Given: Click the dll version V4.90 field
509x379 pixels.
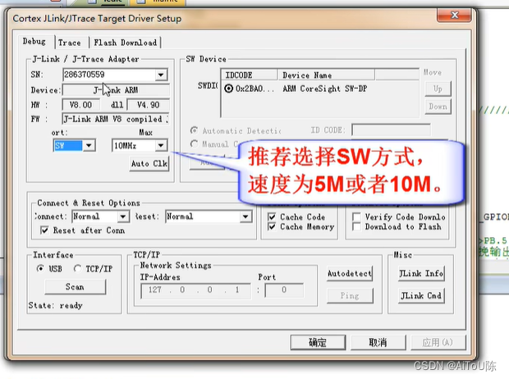Looking at the screenshot, I should 149,105.
